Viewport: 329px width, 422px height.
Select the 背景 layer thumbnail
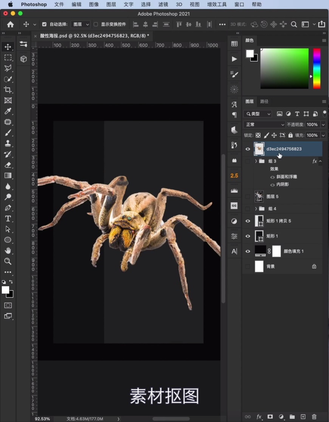pos(259,267)
